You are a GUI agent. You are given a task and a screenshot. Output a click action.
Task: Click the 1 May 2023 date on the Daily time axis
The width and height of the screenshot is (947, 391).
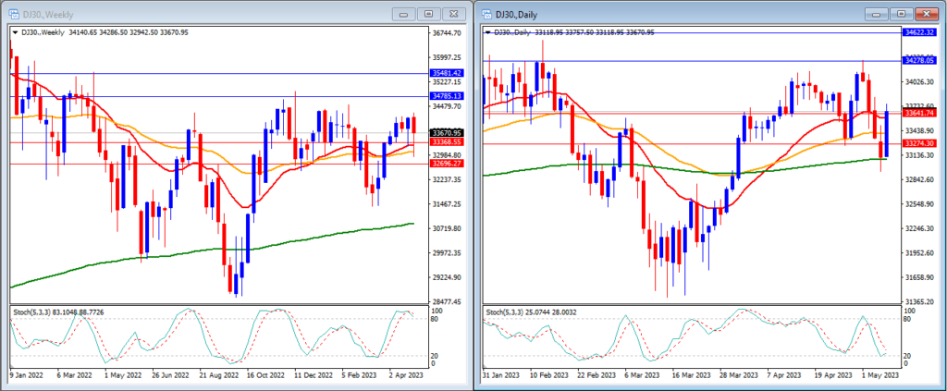881,374
